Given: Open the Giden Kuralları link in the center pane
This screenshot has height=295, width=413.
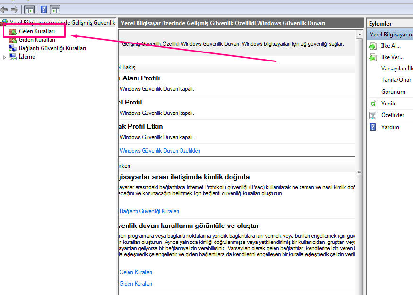Looking at the screenshot, I should [136, 284].
